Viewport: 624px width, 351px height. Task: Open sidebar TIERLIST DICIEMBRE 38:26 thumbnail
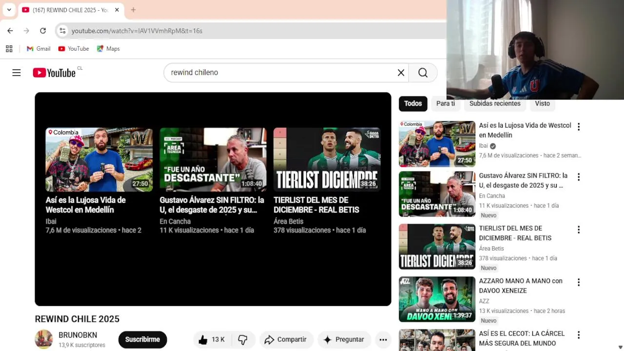point(437,247)
